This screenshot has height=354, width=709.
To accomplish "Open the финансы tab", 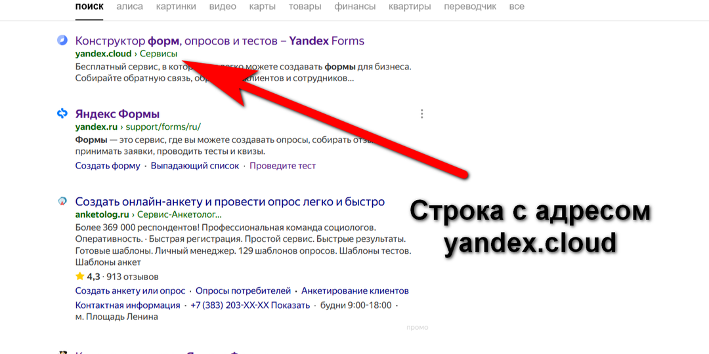I will [x=355, y=7].
